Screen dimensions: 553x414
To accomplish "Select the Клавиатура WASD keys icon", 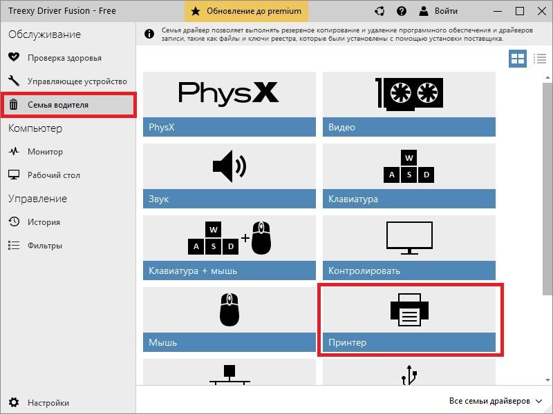I will (409, 166).
